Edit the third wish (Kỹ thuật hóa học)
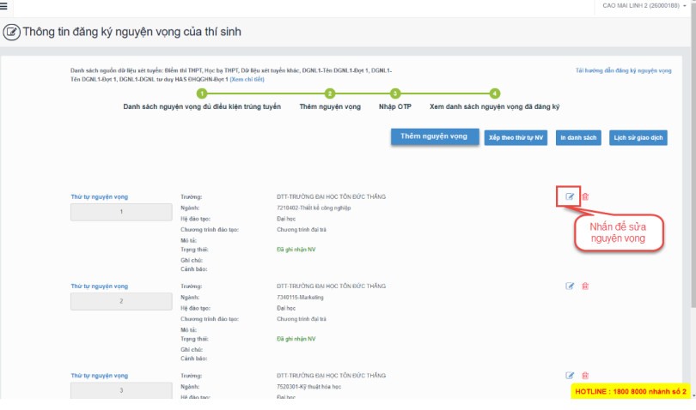Screen dimensions: 696x410 (570, 375)
